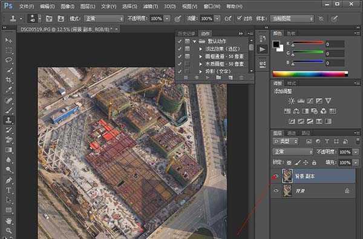
Task: Toggle the 对齐 aligned checkbox
Action: pos(240,18)
